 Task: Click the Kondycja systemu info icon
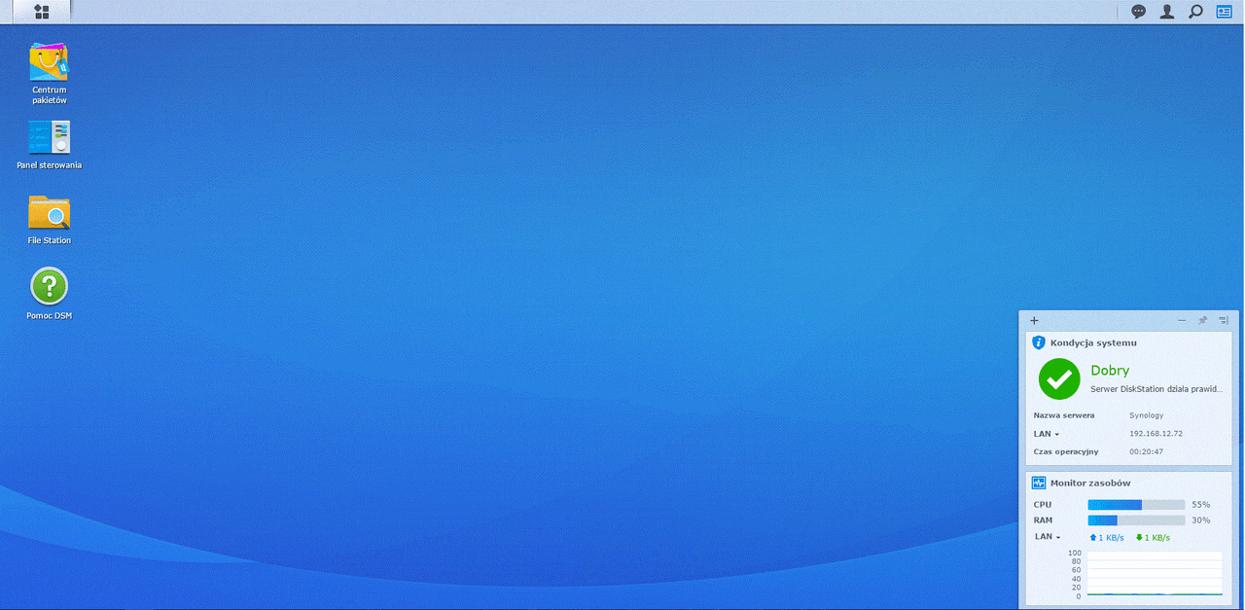[1039, 342]
